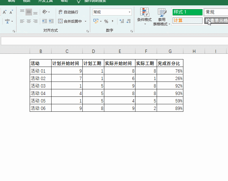Click the 操作说明搜索 tell-me box
The width and height of the screenshot is (228, 181).
point(95,1)
